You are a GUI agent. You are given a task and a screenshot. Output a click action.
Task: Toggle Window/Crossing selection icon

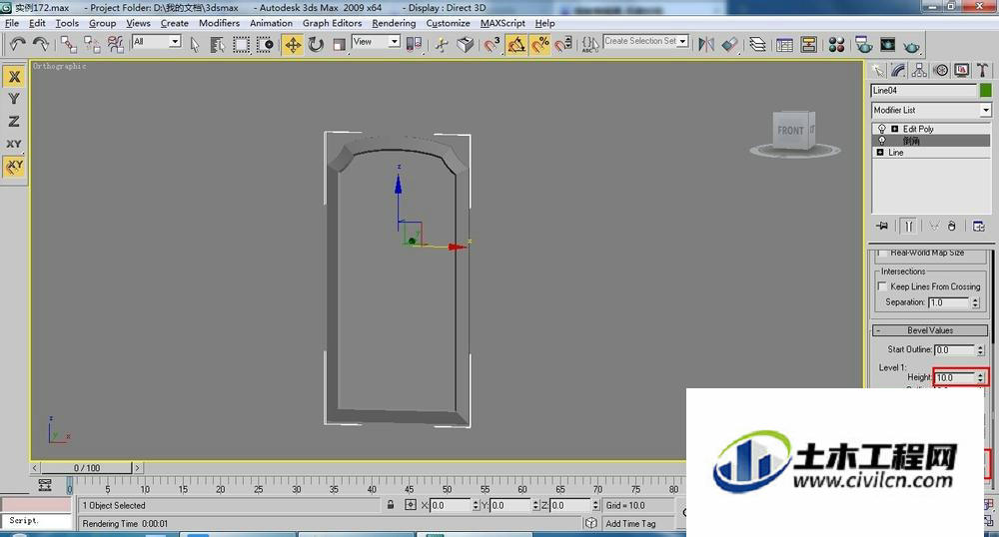pos(265,45)
